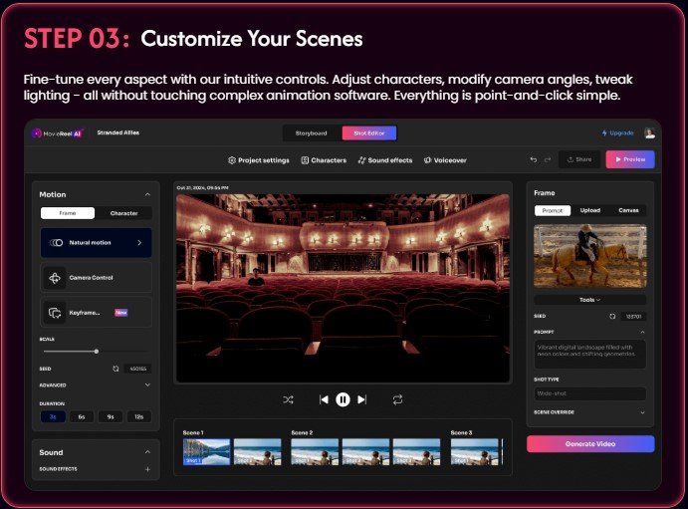This screenshot has height=509, width=688.
Task: Skip to the previous shot
Action: (324, 399)
